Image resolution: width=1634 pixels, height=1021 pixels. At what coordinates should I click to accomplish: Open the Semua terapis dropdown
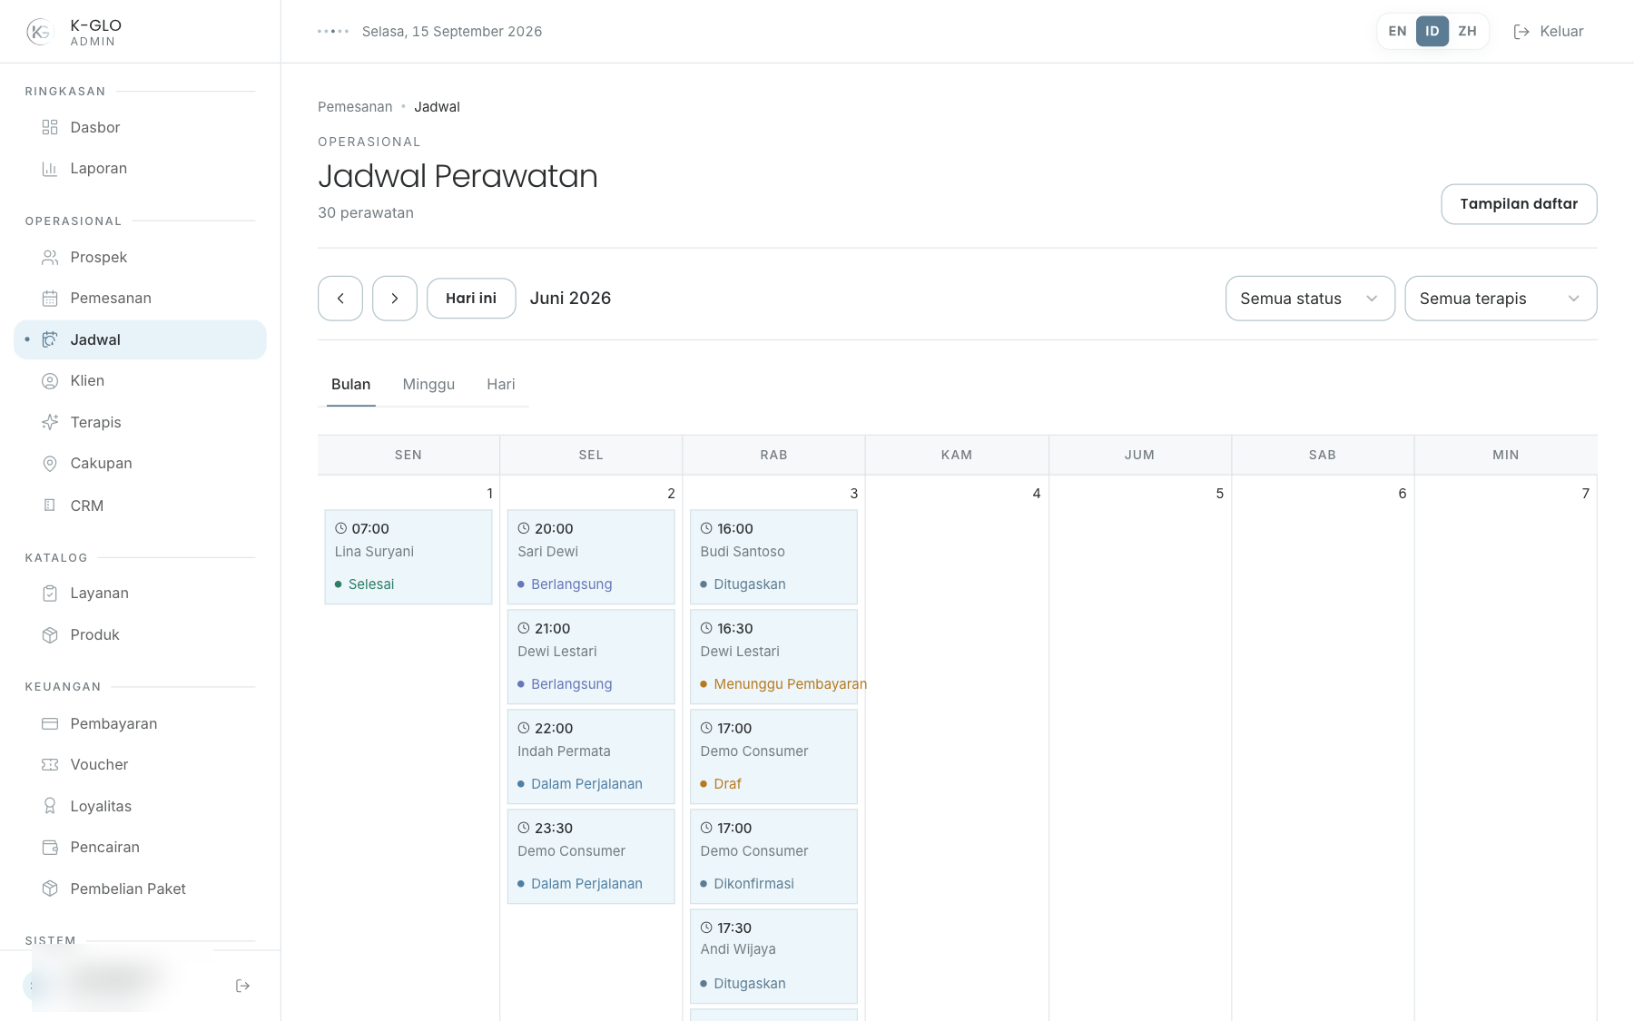(x=1501, y=299)
